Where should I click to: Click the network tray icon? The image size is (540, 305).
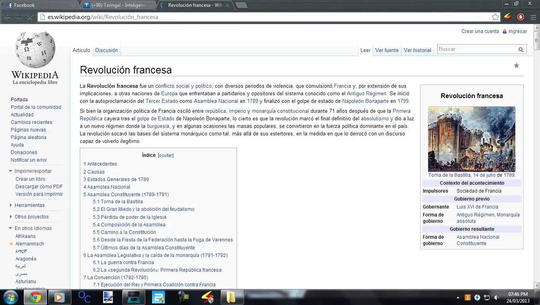487,297
